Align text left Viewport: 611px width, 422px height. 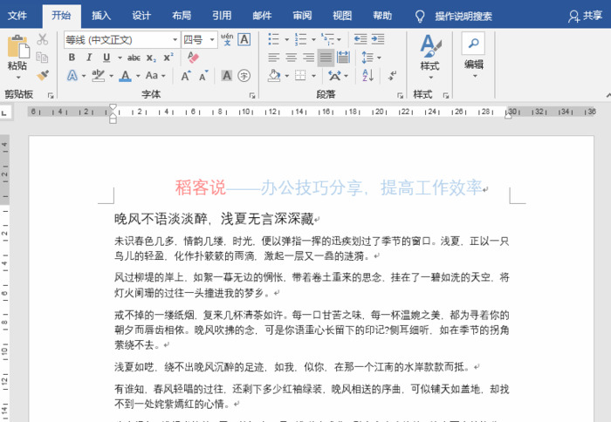[x=273, y=58]
